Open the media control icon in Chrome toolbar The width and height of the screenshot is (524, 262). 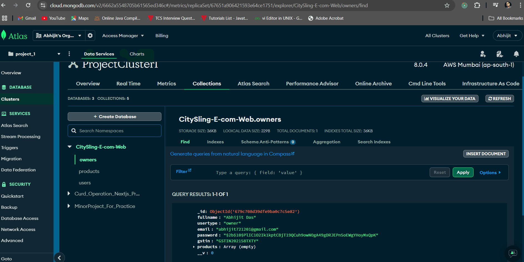pos(495,5)
